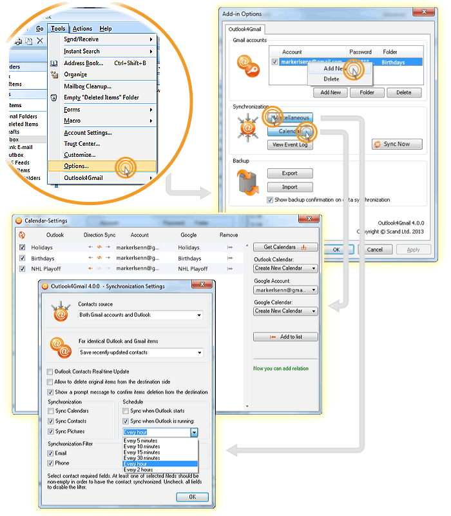Click the Delete button under Gmail accounts
The width and height of the screenshot is (451, 516).
(404, 92)
